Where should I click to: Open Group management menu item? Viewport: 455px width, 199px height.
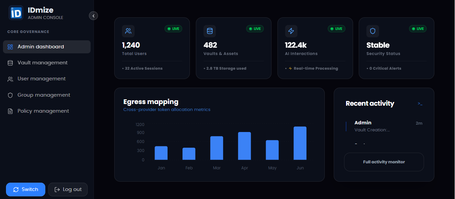(47, 95)
